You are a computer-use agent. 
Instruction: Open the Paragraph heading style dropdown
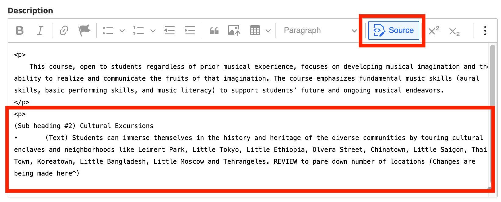320,30
